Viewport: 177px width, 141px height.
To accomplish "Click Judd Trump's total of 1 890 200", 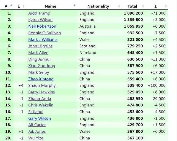I will pos(133,13).
